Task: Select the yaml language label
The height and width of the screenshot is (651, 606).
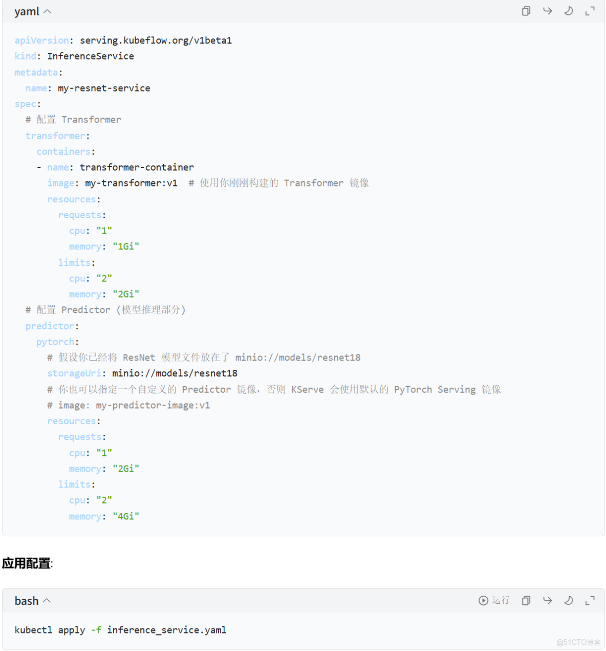Action: pos(26,11)
